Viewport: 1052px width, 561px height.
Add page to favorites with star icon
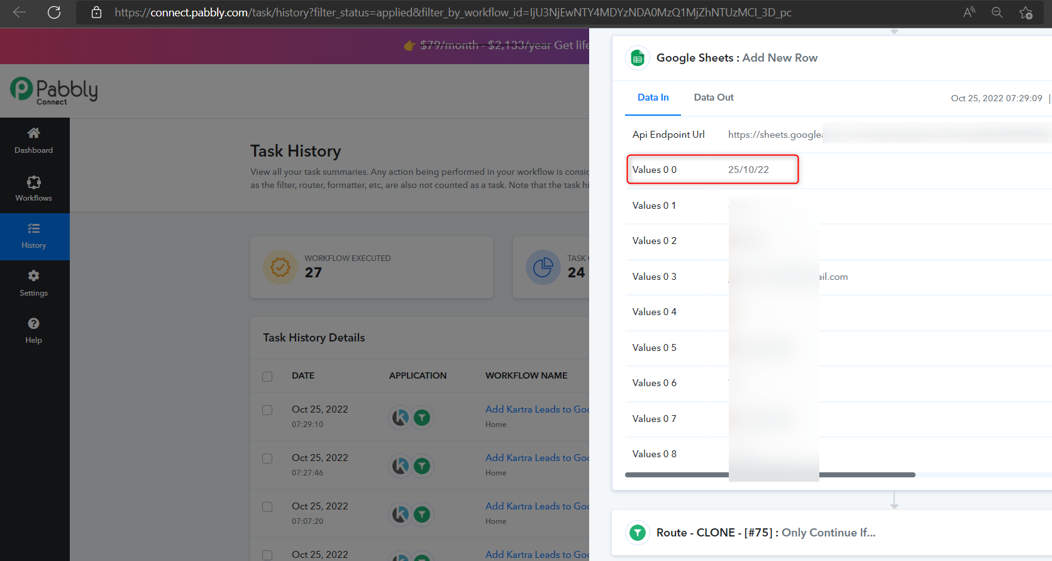(x=1026, y=13)
